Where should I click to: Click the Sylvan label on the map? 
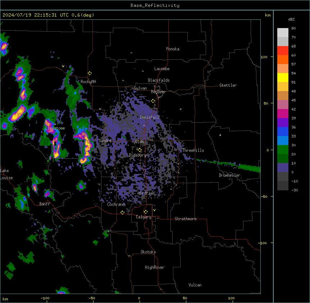(140, 88)
